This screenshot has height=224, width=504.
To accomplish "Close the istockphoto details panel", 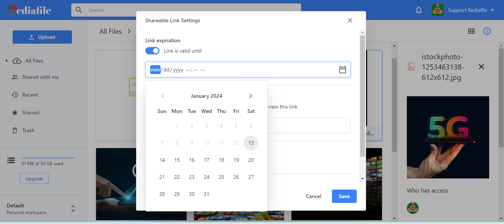I will click(x=481, y=67).
